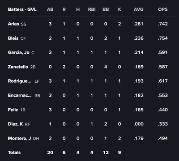The width and height of the screenshot is (179, 161).
Task: Select Garcia, Jo player name
Action: click(x=19, y=52)
